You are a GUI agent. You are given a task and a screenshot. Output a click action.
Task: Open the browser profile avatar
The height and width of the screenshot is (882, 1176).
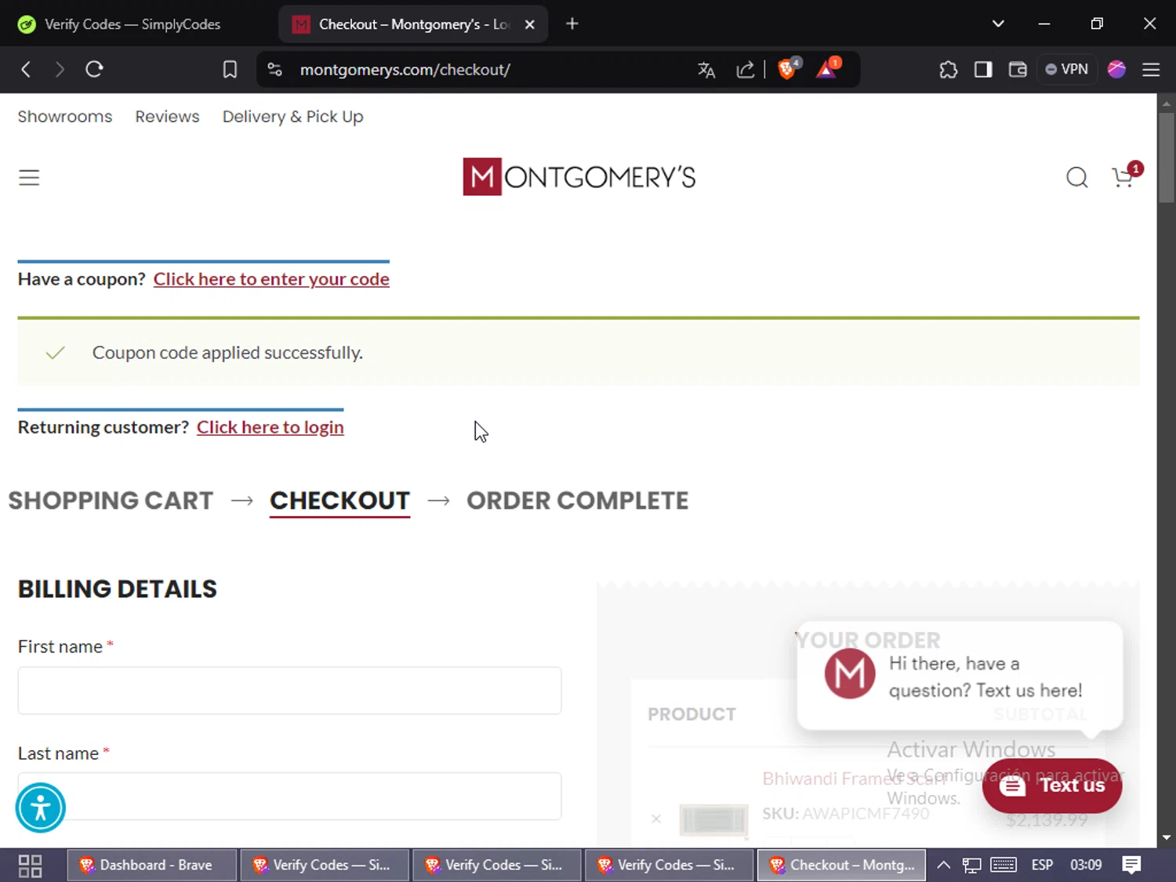[1116, 70]
